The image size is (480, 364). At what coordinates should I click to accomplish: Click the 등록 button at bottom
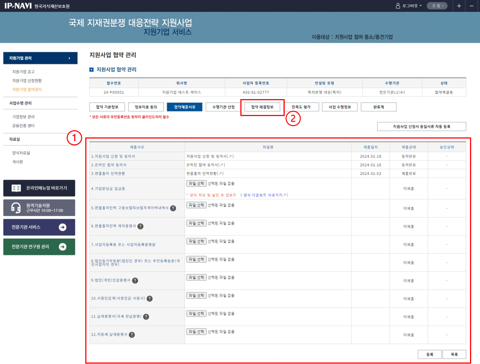(429, 354)
